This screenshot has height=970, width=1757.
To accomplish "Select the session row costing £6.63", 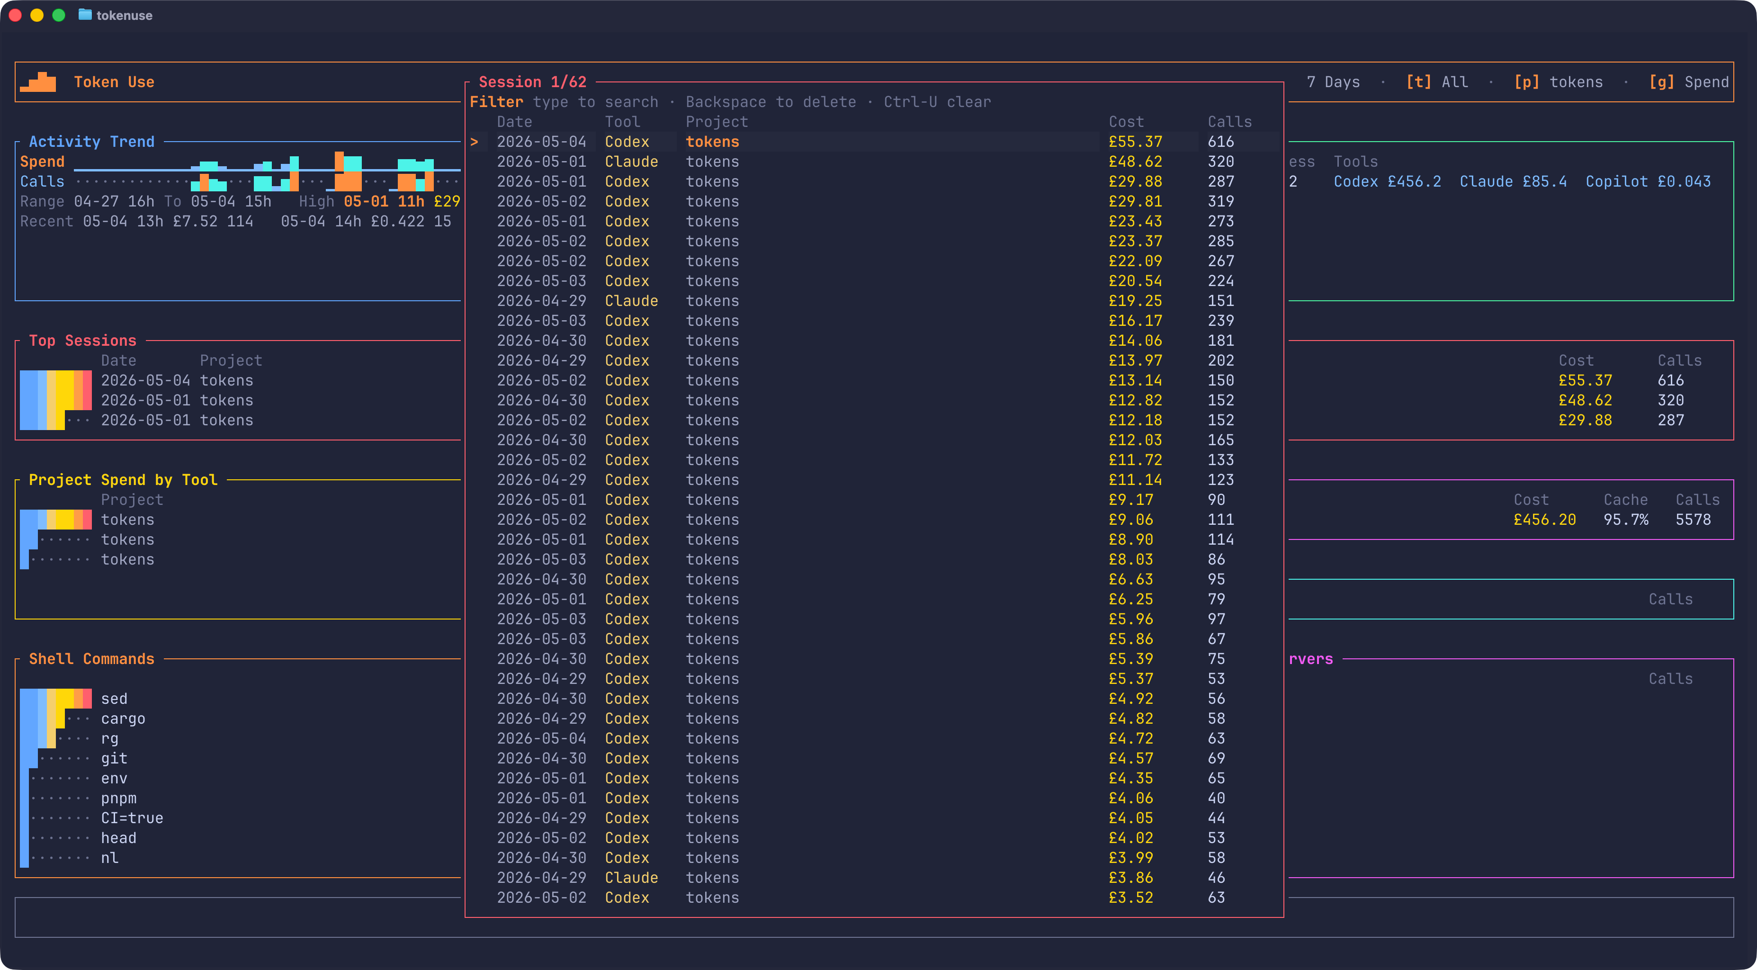I will pos(874,579).
